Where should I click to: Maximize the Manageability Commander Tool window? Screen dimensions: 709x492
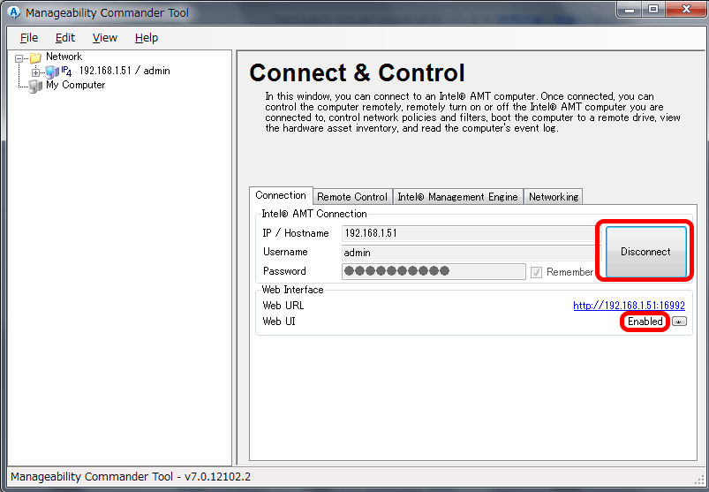click(652, 10)
